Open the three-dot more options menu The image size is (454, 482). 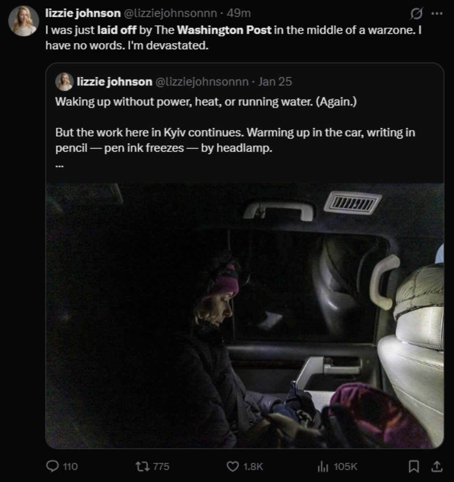click(x=437, y=14)
